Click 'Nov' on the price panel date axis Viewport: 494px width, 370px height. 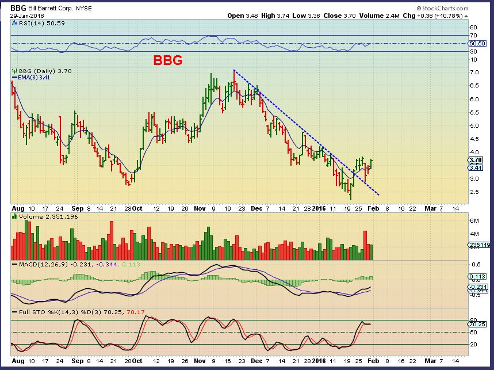click(200, 209)
